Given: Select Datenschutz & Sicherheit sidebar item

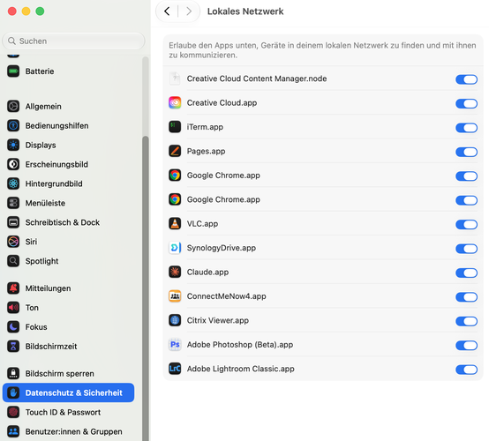Looking at the screenshot, I should pos(68,392).
